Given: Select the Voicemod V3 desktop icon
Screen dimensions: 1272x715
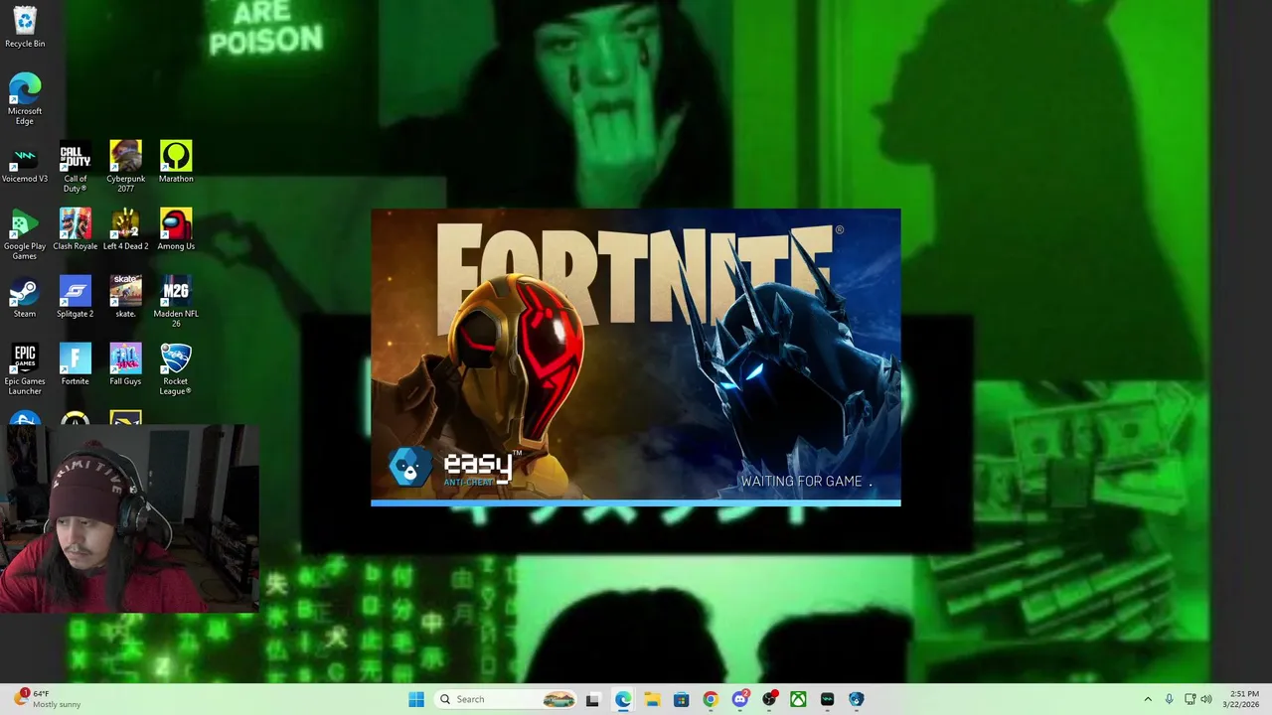Looking at the screenshot, I should coord(25,165).
